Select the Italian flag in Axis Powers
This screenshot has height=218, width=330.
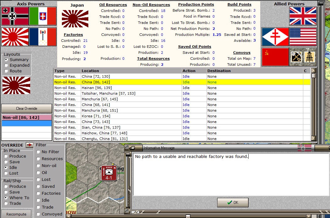(x=43, y=16)
